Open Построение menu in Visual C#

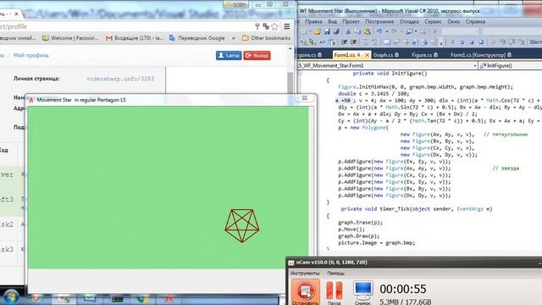pos(379,21)
